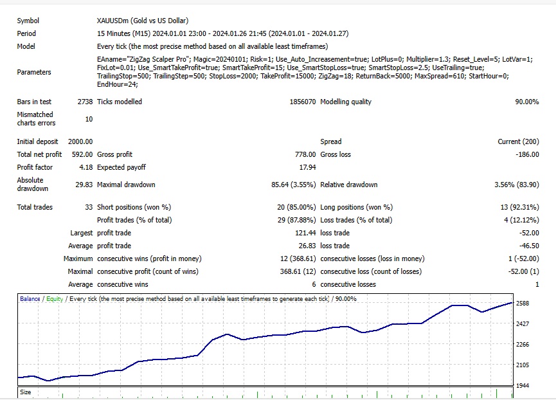Click the Size label below the chart
Viewport: 556px width, 400px height.
point(25,392)
